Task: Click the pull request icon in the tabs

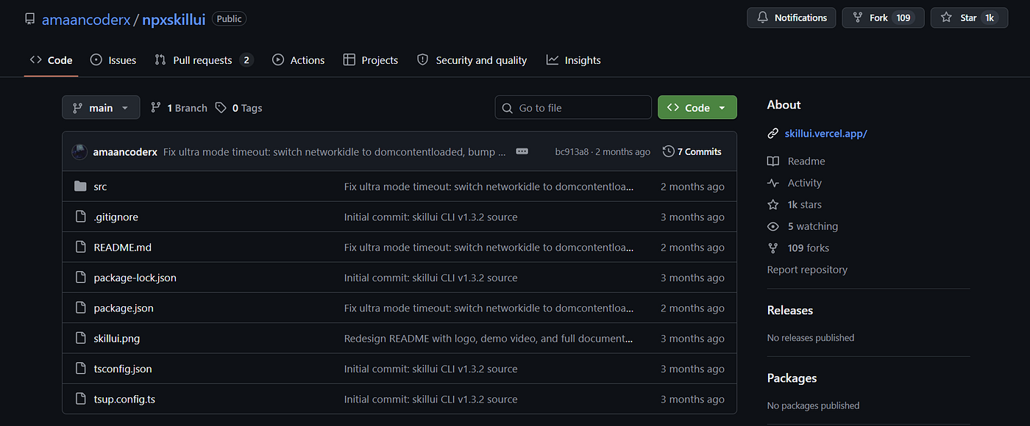Action: click(160, 60)
